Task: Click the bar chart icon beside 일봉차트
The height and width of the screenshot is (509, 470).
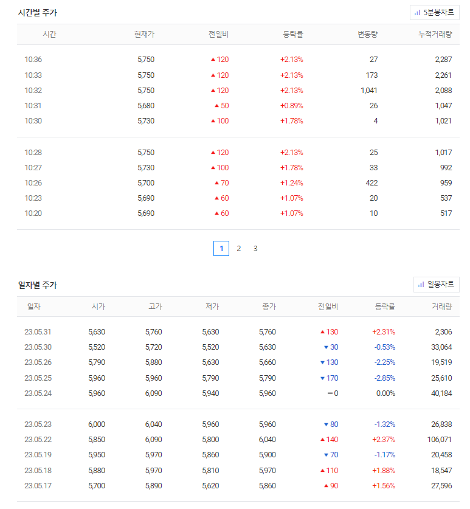Action: click(421, 285)
